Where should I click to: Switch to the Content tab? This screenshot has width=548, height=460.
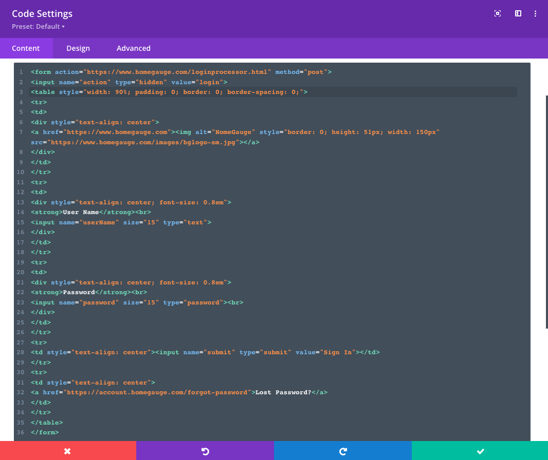(26, 48)
